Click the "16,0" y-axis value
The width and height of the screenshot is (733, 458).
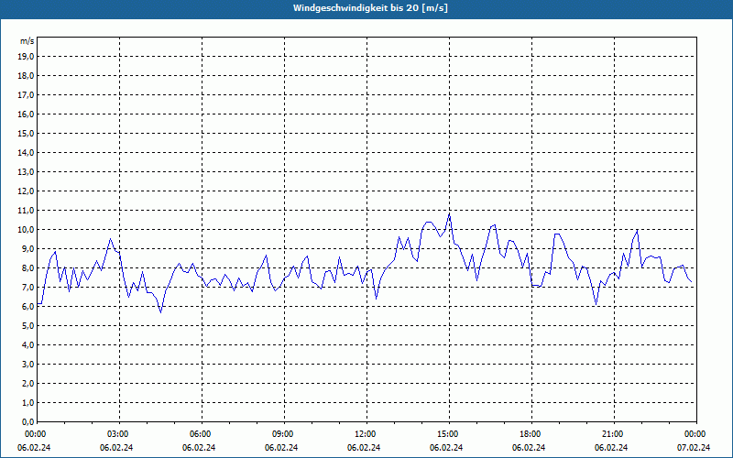pyautogui.click(x=26, y=114)
